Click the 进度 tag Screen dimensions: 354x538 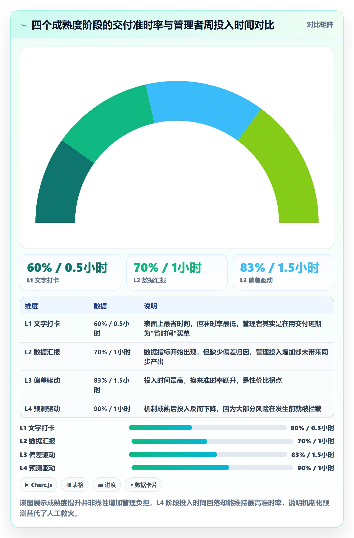[x=107, y=485]
